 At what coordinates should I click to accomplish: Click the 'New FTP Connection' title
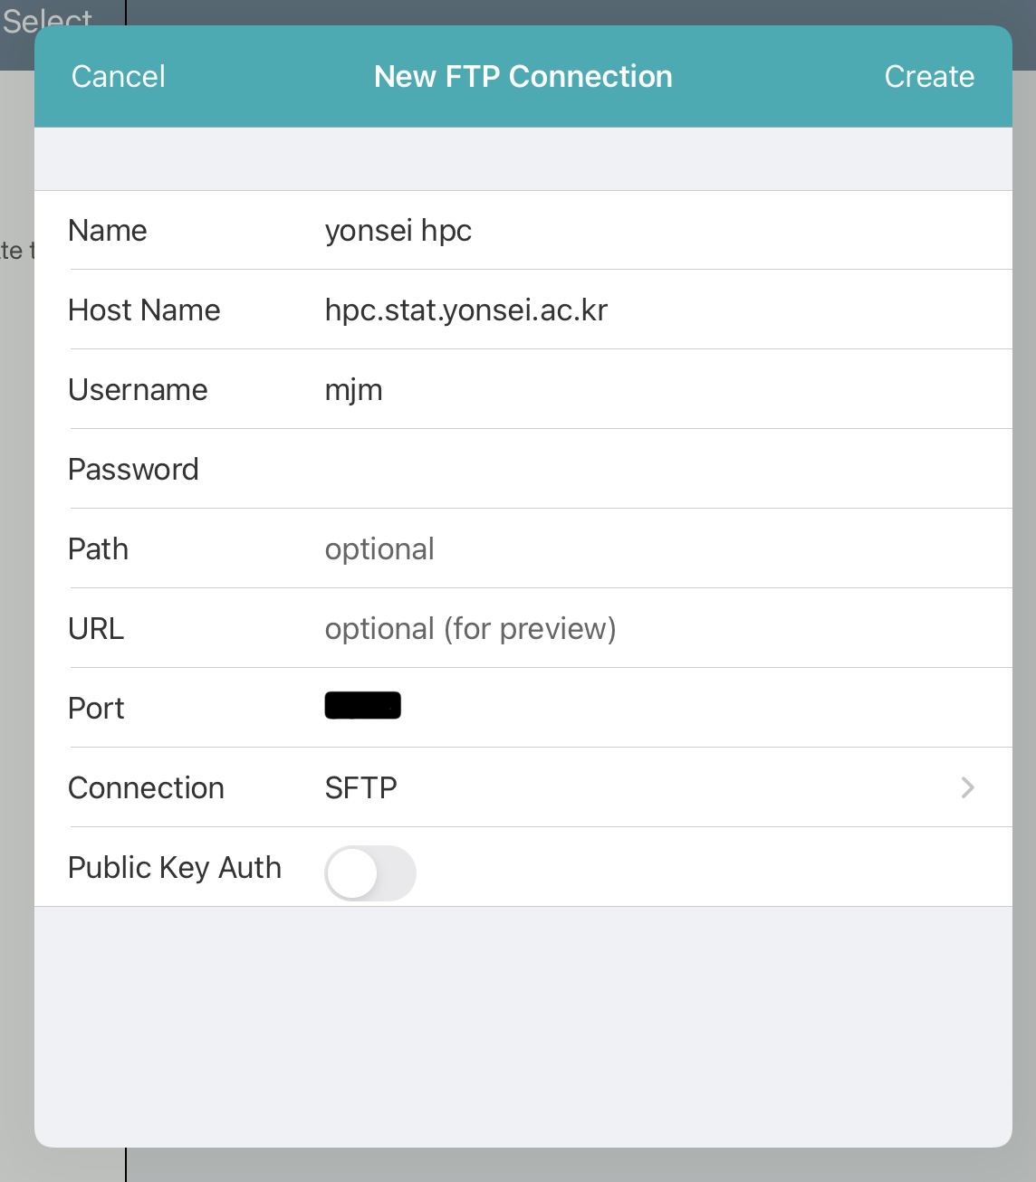click(x=523, y=77)
